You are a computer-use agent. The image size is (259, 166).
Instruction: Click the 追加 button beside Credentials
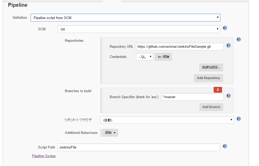(x=163, y=57)
